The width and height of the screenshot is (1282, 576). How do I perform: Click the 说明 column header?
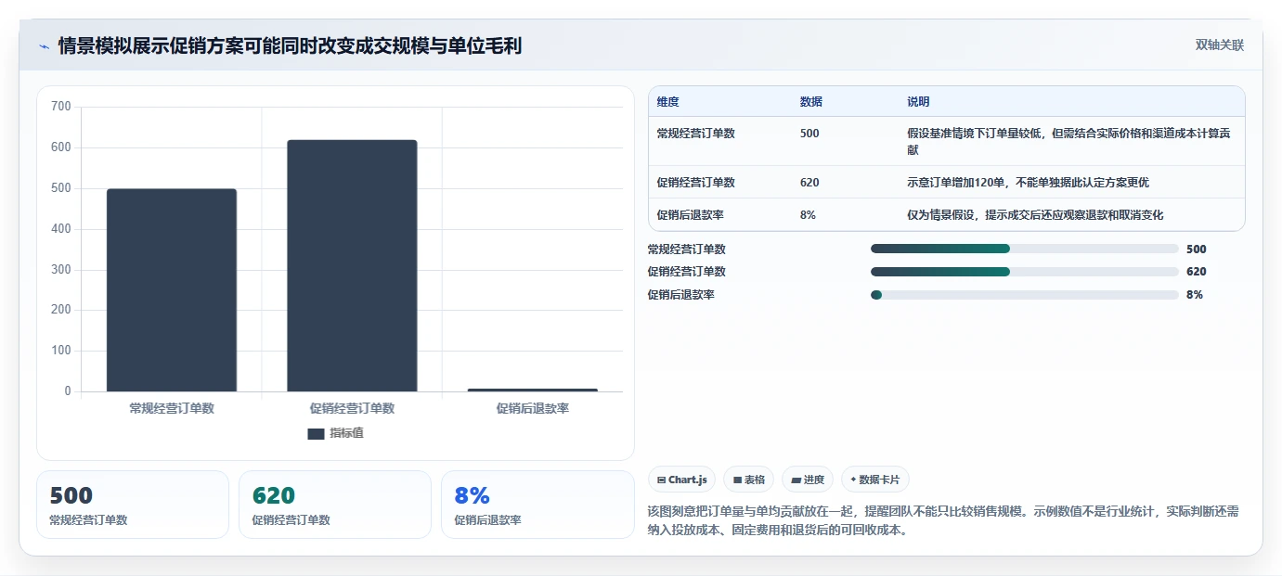[918, 102]
